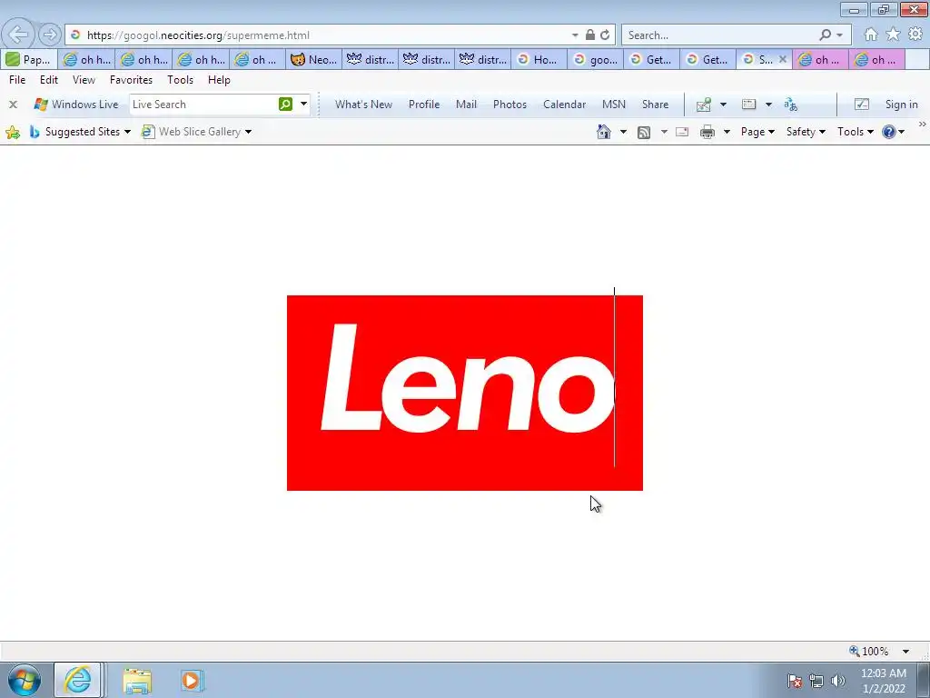
Task: Open the File menu
Action: pos(17,80)
